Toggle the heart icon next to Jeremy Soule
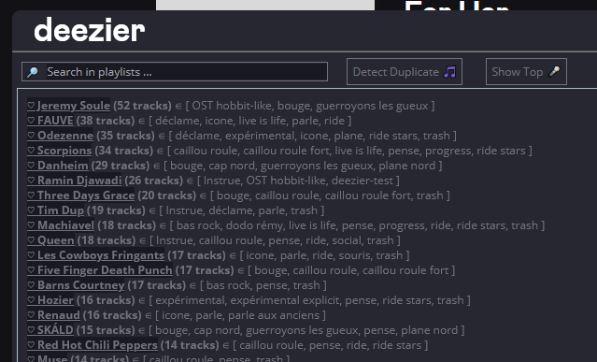This screenshot has height=362, width=597. coord(31,106)
